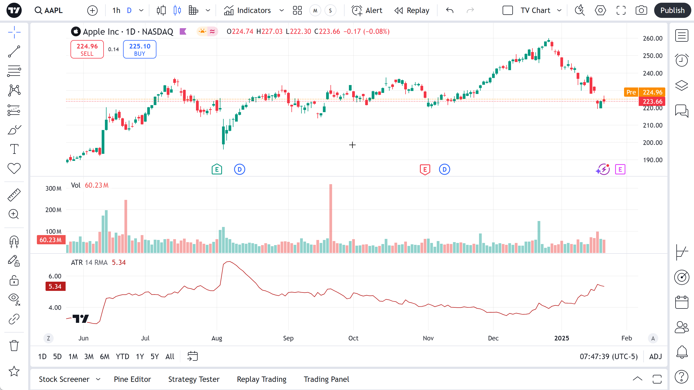Image resolution: width=694 pixels, height=390 pixels.
Task: Open the candlestick chart type selector
Action: point(177,10)
